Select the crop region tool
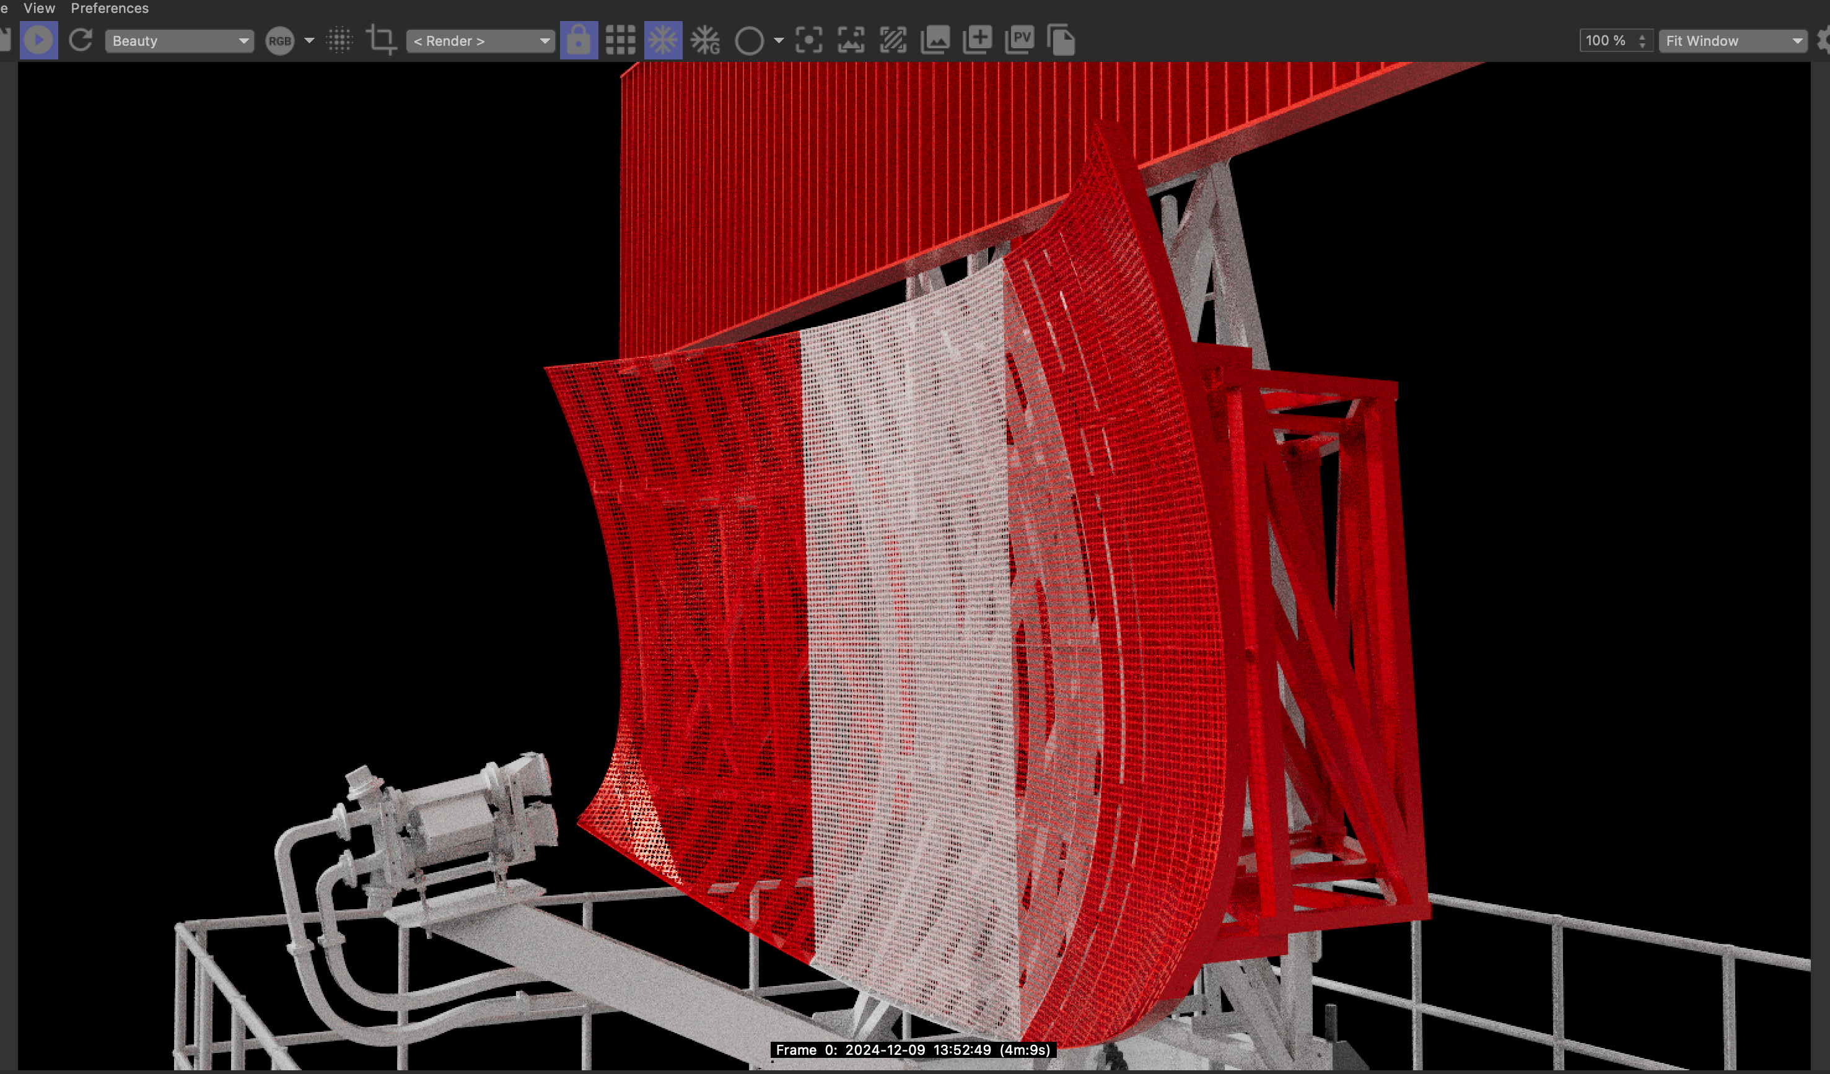 click(x=381, y=40)
